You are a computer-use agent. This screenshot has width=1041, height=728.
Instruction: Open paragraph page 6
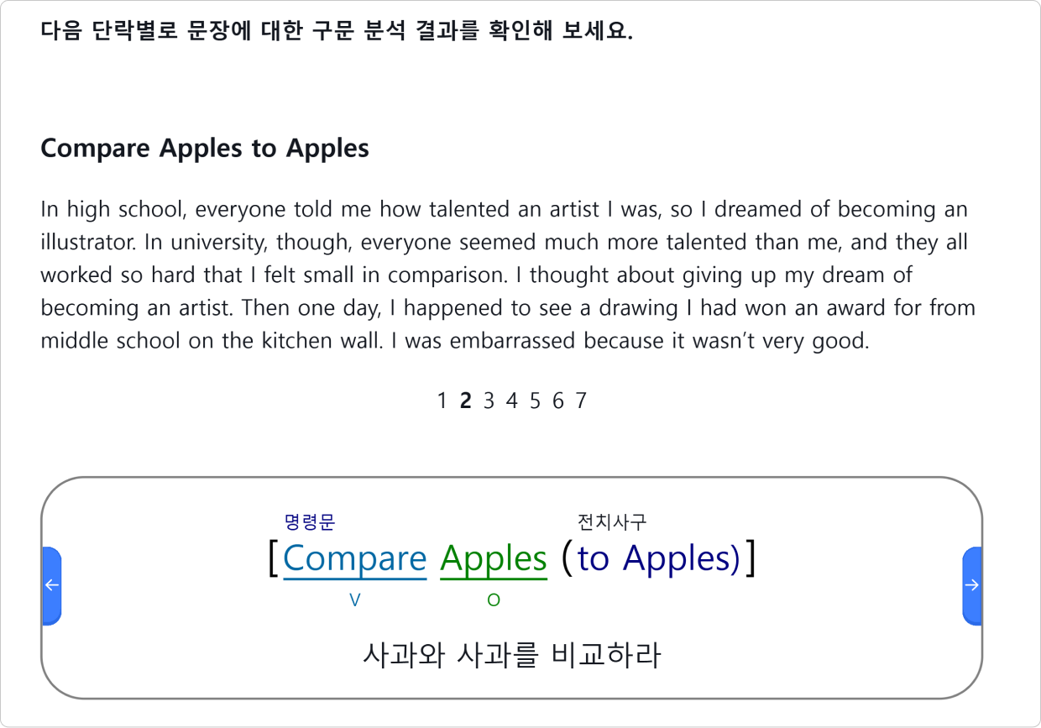[x=558, y=401]
